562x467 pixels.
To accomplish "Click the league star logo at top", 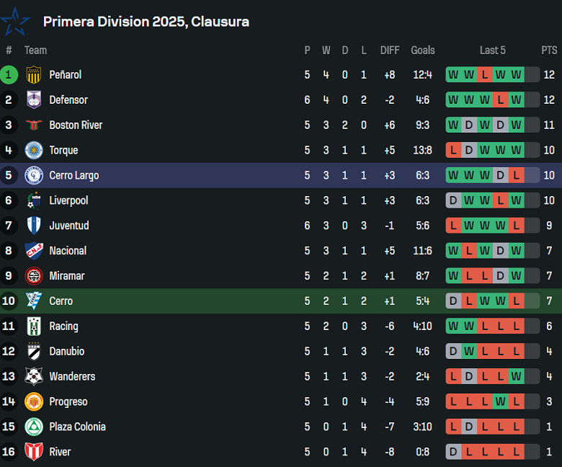I will 16,22.
